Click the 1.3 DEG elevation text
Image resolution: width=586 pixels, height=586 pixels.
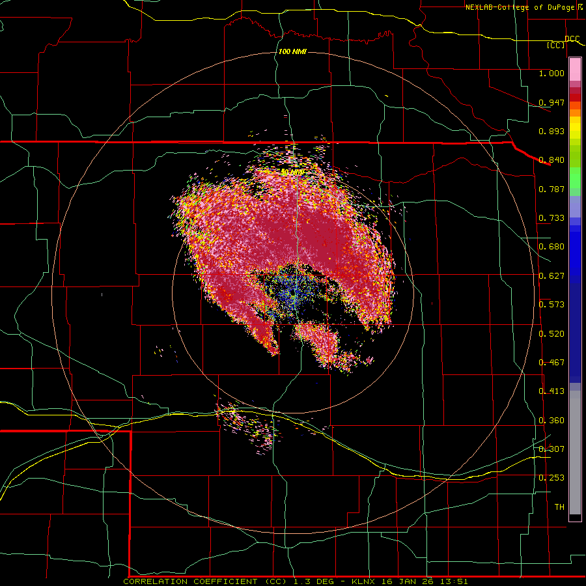tap(315, 581)
